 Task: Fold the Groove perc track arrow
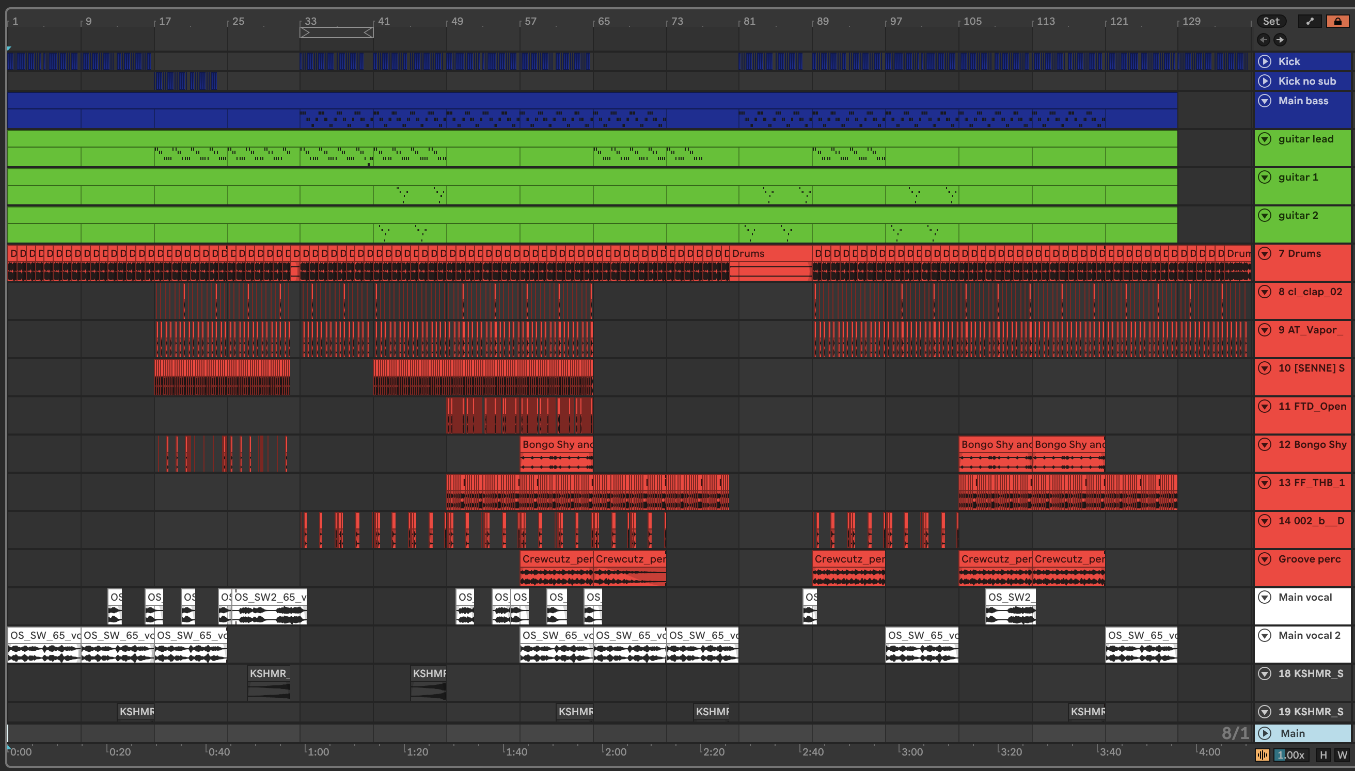1265,559
